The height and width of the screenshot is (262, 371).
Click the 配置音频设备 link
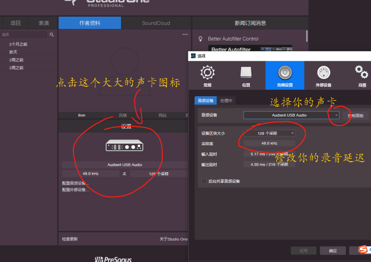(76, 183)
